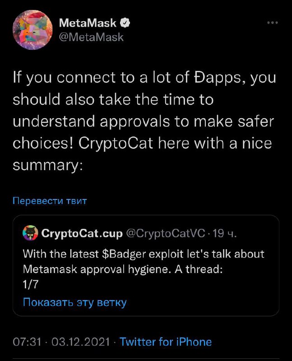This screenshot has height=361, width=292.
Task: Open the MetaMask display name
Action: click(88, 23)
